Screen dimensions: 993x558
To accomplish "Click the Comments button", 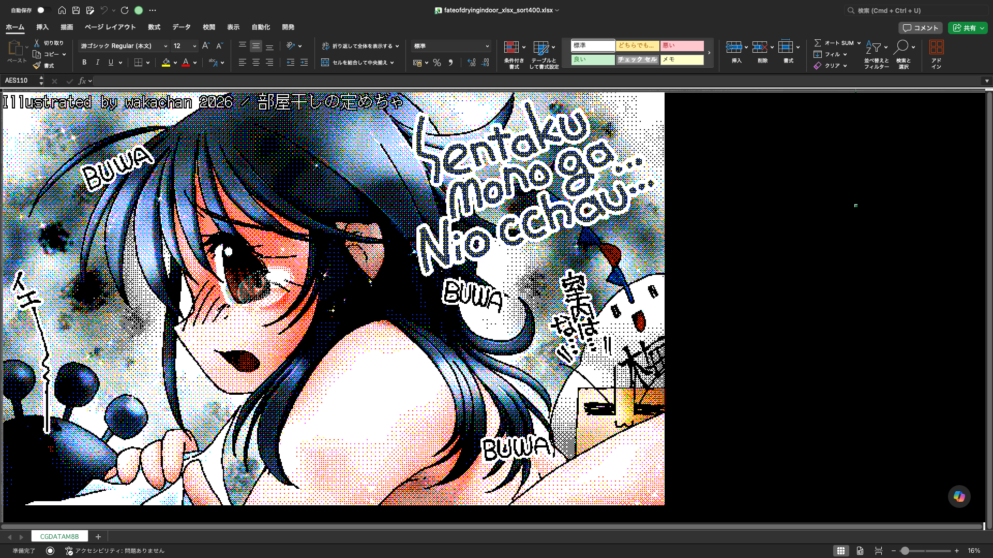I will click(920, 28).
